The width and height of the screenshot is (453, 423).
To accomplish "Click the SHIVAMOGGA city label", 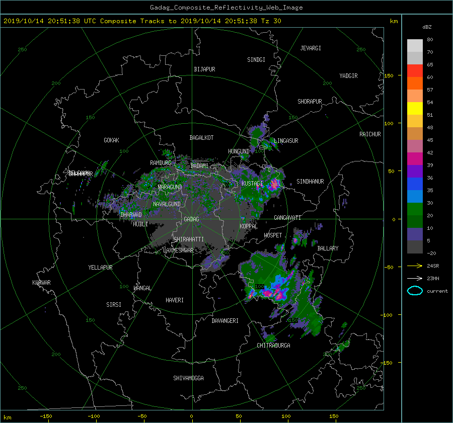I will 188,378.
